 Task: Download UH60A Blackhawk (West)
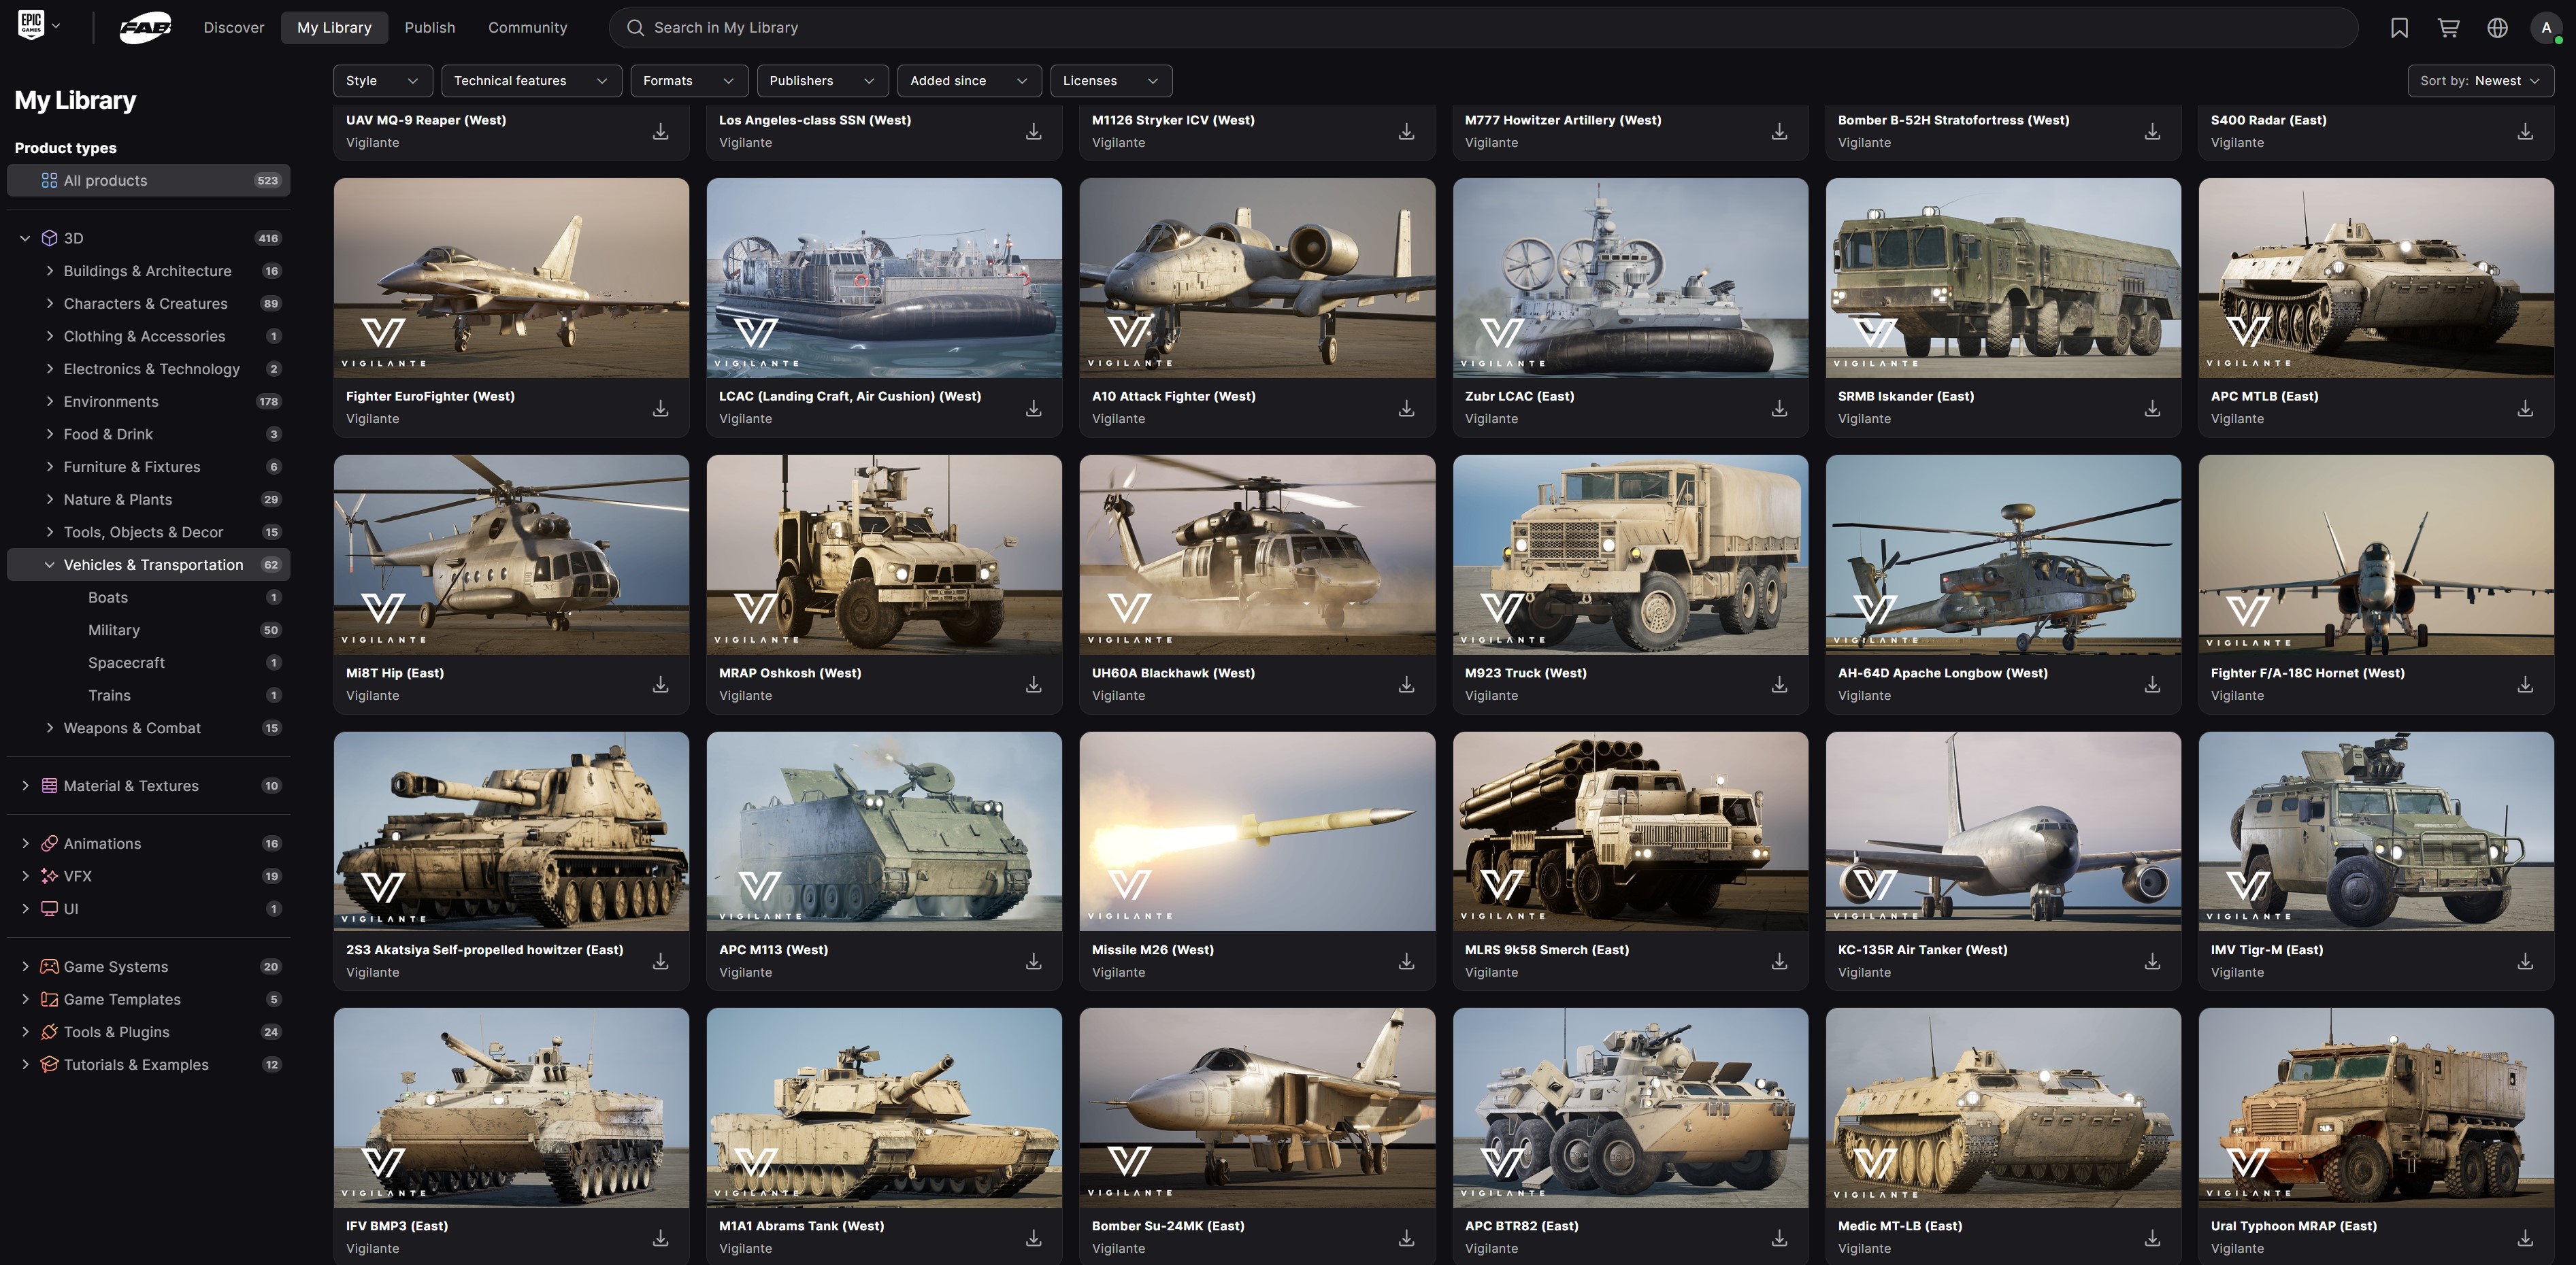pos(1407,684)
